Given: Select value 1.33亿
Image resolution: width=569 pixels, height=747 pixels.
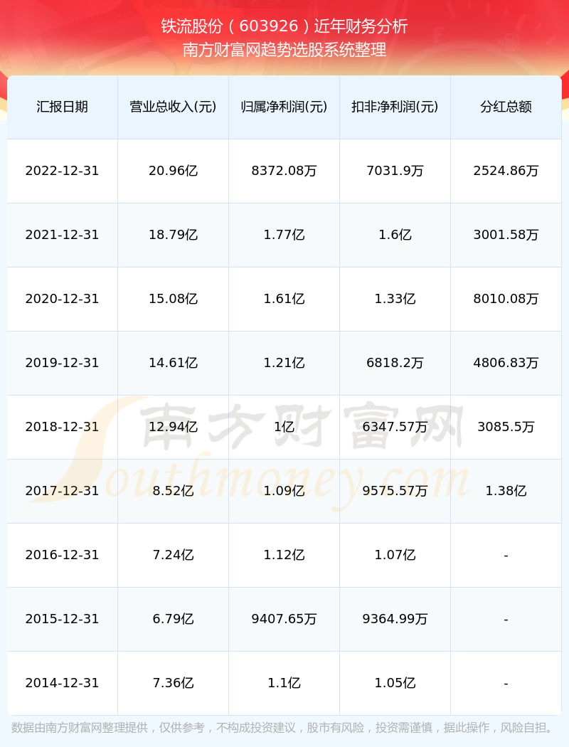Looking at the screenshot, I should coord(395,299).
